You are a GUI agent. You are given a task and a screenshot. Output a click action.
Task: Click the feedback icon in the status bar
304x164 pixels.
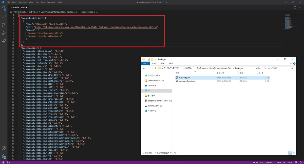click(296, 162)
